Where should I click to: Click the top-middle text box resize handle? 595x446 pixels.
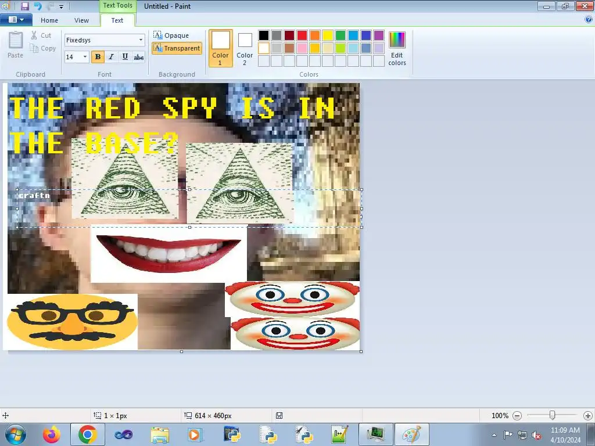point(189,190)
